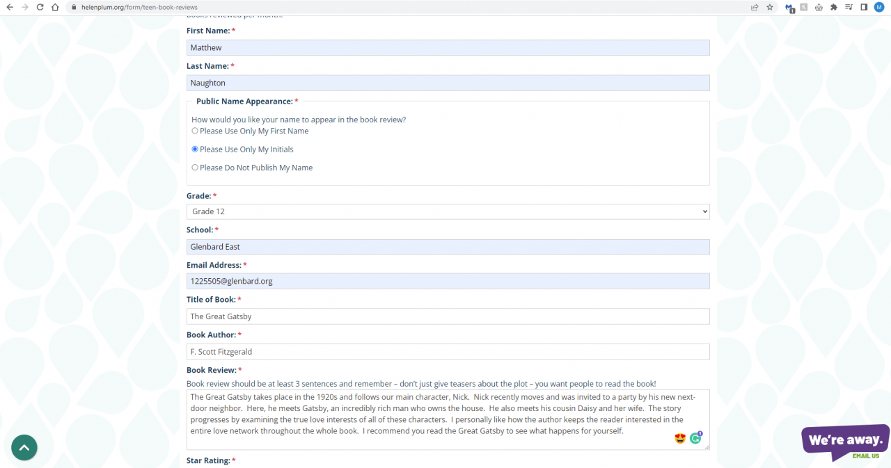Reload the current page
Image resolution: width=891 pixels, height=468 pixels.
[x=40, y=7]
